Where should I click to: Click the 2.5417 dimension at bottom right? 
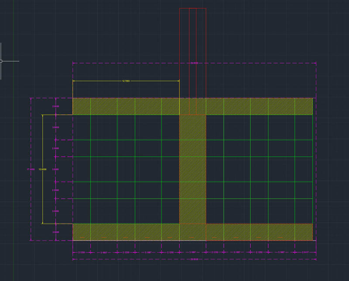305,253
